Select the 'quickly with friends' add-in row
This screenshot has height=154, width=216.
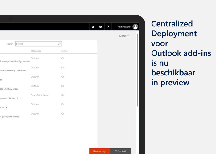(x=10, y=116)
